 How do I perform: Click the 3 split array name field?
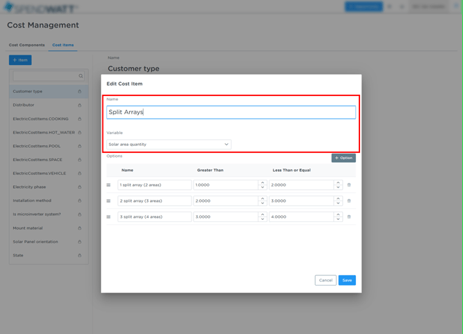coord(154,216)
